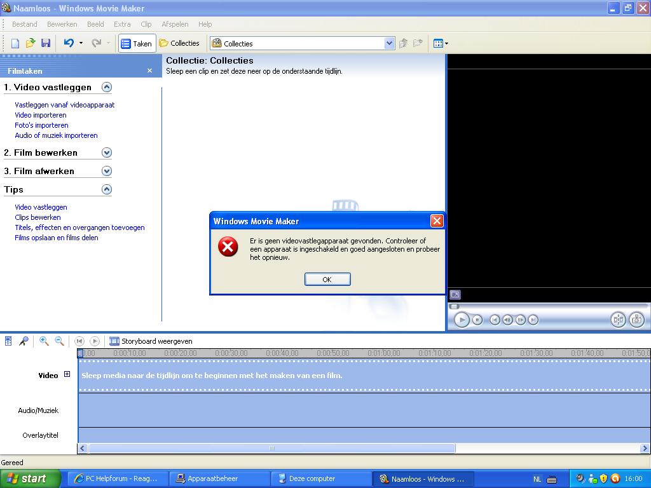
Task: Click the Stop button in preview monitor
Action: [477, 320]
